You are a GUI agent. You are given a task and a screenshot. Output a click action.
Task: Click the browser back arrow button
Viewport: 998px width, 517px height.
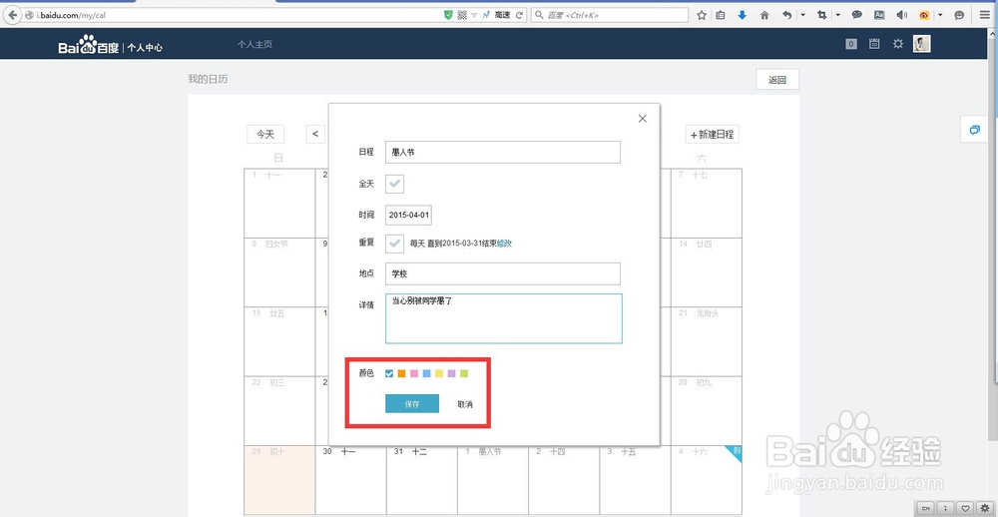point(13,15)
